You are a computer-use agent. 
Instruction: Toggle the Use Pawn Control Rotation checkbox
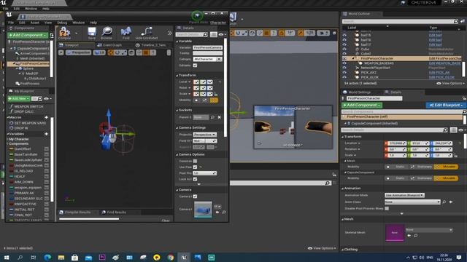tap(195, 167)
